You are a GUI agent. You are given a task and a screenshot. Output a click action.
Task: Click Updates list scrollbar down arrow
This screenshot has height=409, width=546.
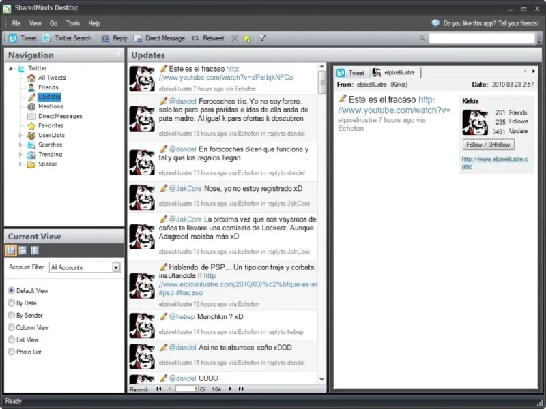pos(321,380)
